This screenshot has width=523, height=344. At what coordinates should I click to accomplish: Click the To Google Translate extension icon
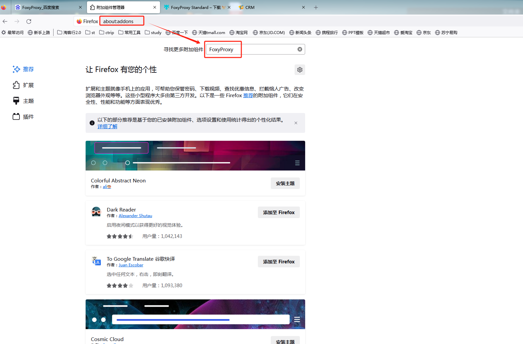tap(96, 261)
